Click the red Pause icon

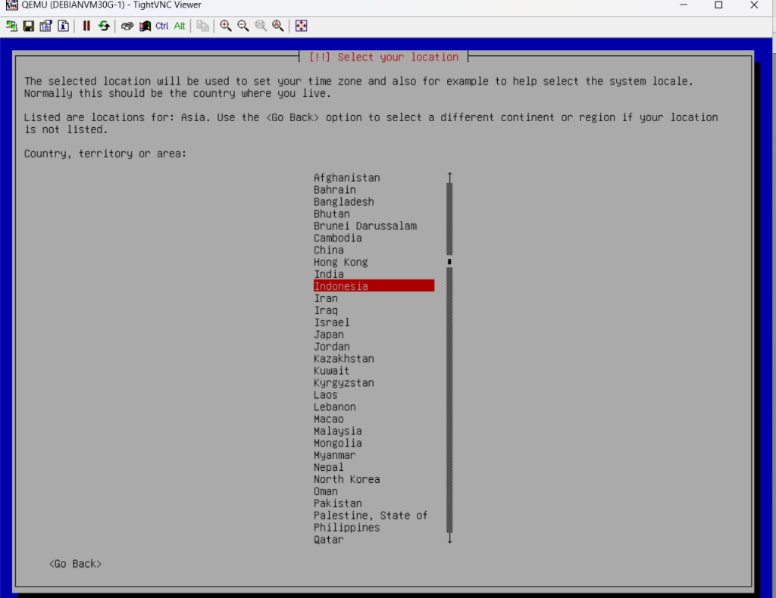(x=86, y=26)
